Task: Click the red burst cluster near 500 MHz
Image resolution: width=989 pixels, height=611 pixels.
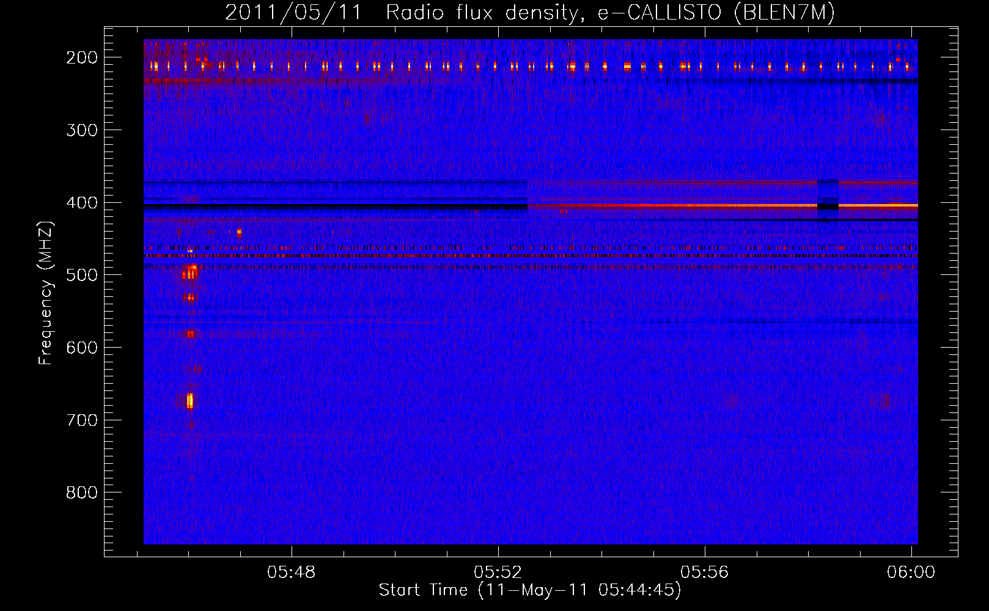Action: [190, 272]
